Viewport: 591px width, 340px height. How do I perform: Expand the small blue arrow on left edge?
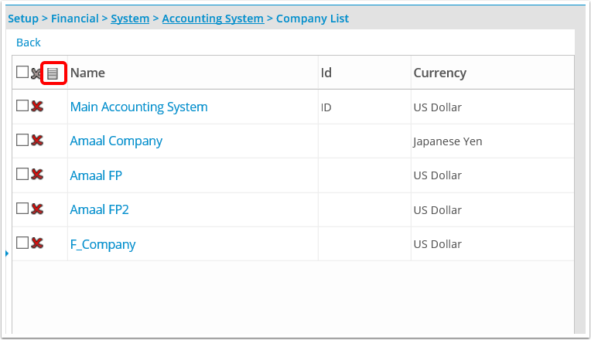(x=7, y=253)
